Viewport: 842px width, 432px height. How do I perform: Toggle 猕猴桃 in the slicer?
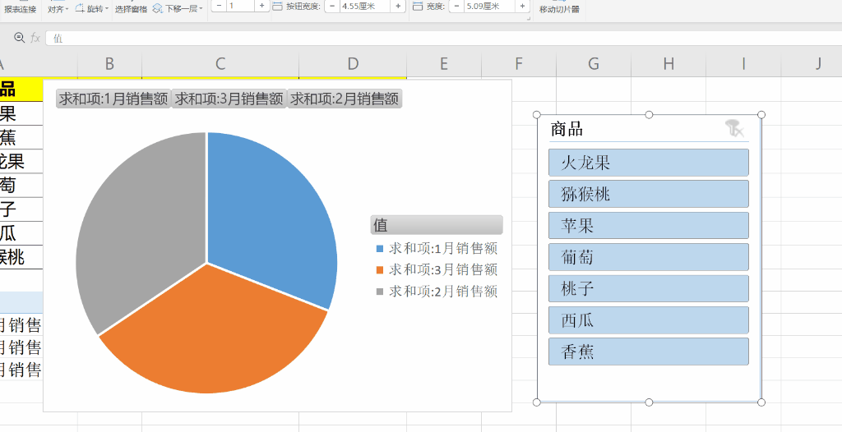pyautogui.click(x=649, y=194)
